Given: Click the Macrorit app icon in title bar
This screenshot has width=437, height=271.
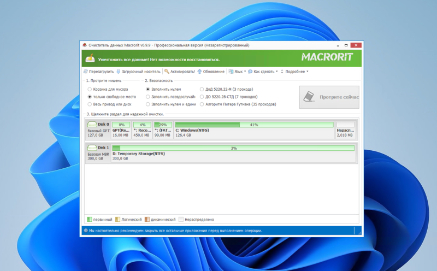Looking at the screenshot, I should point(85,45).
